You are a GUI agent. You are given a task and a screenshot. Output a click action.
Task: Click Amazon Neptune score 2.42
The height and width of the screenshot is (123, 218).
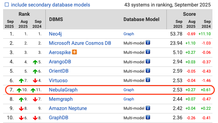(178, 108)
